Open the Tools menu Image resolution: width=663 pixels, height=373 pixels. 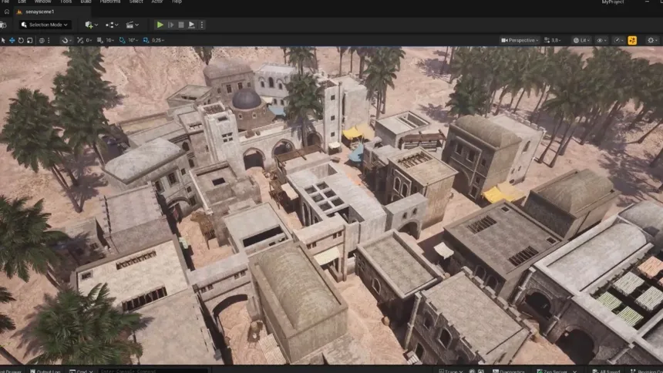pos(66,2)
